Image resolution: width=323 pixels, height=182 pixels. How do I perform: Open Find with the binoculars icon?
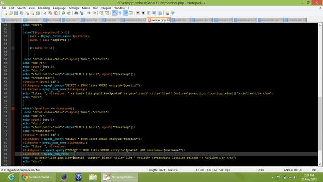[76, 13]
